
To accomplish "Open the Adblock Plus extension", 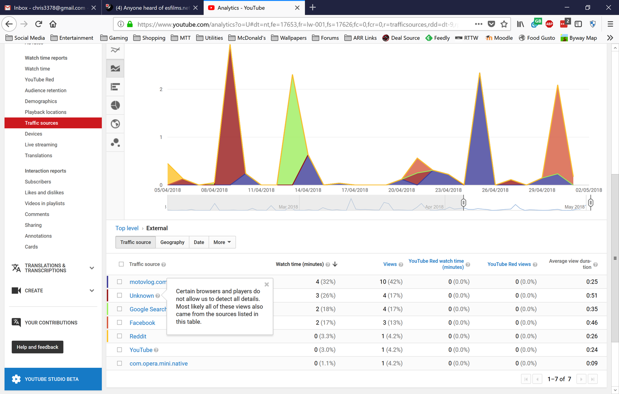I will pos(549,24).
